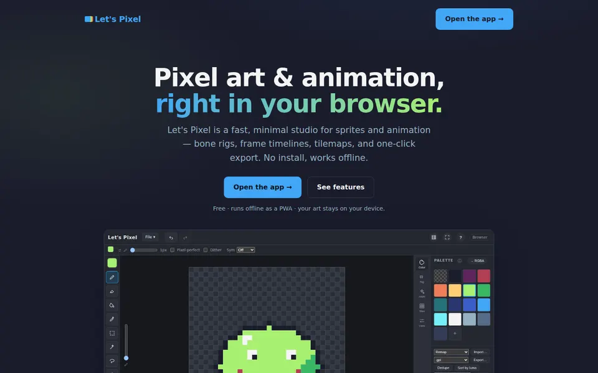Enable the Dither checkbox
Image resolution: width=598 pixels, height=373 pixels.
pos(206,250)
